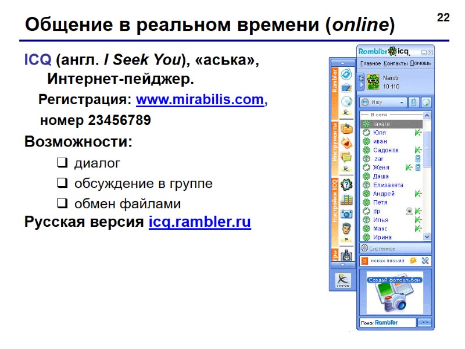Click the blue camera icon in sidebar
This screenshot has width=465, height=349.
pyautogui.click(x=346, y=213)
